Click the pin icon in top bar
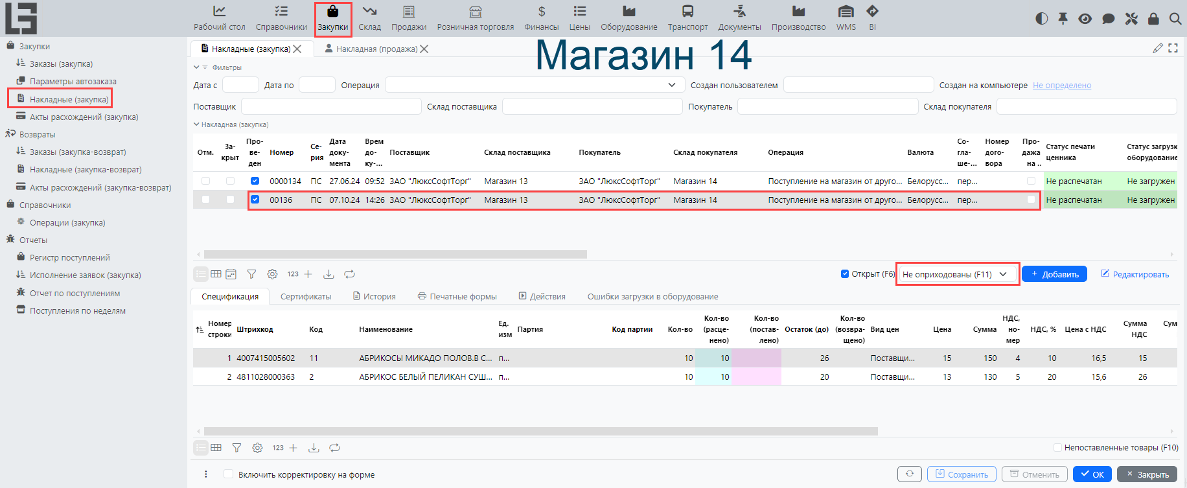 coord(1063,19)
